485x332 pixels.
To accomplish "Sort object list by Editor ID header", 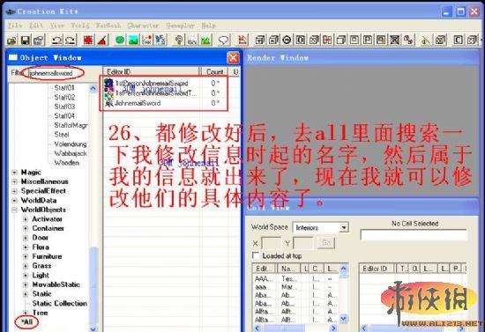I will tap(151, 72).
